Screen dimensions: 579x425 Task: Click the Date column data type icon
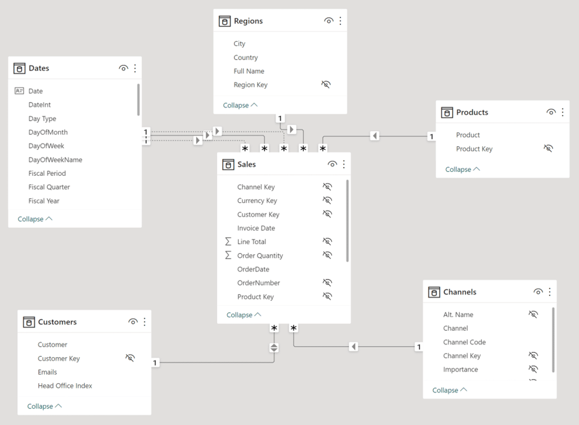coord(19,91)
